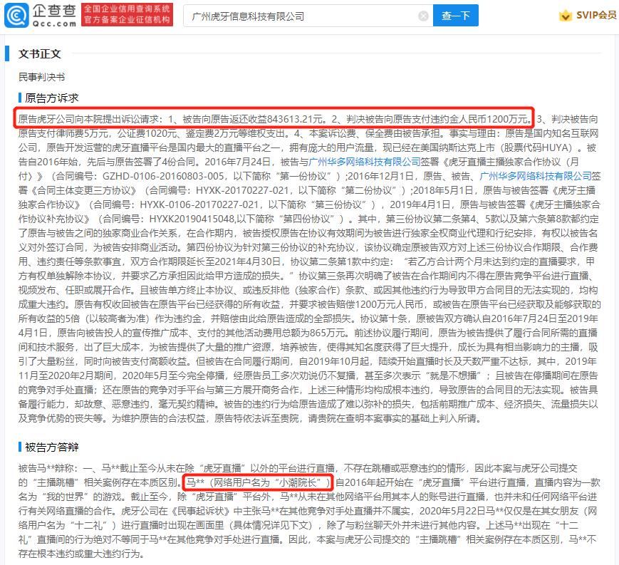Click the blue marker beside 被告方答辩
This screenshot has height=565, width=619.
click(20, 447)
